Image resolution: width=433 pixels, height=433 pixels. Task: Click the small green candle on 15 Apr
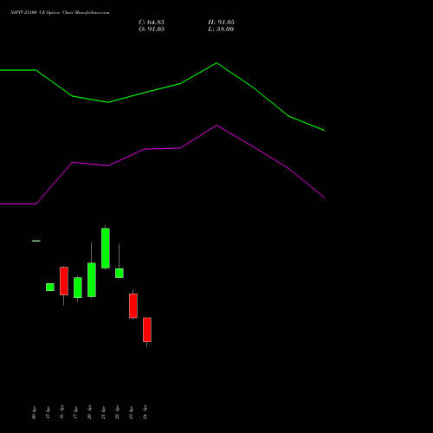50,287
